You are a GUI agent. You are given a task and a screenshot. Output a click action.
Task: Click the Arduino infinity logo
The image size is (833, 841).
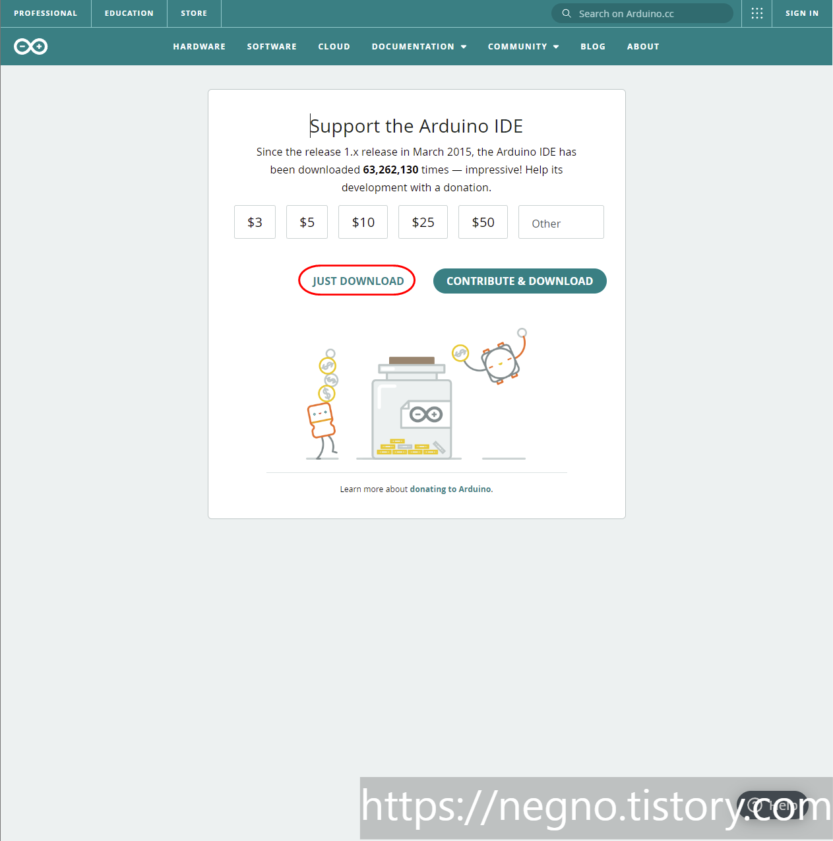click(x=30, y=46)
